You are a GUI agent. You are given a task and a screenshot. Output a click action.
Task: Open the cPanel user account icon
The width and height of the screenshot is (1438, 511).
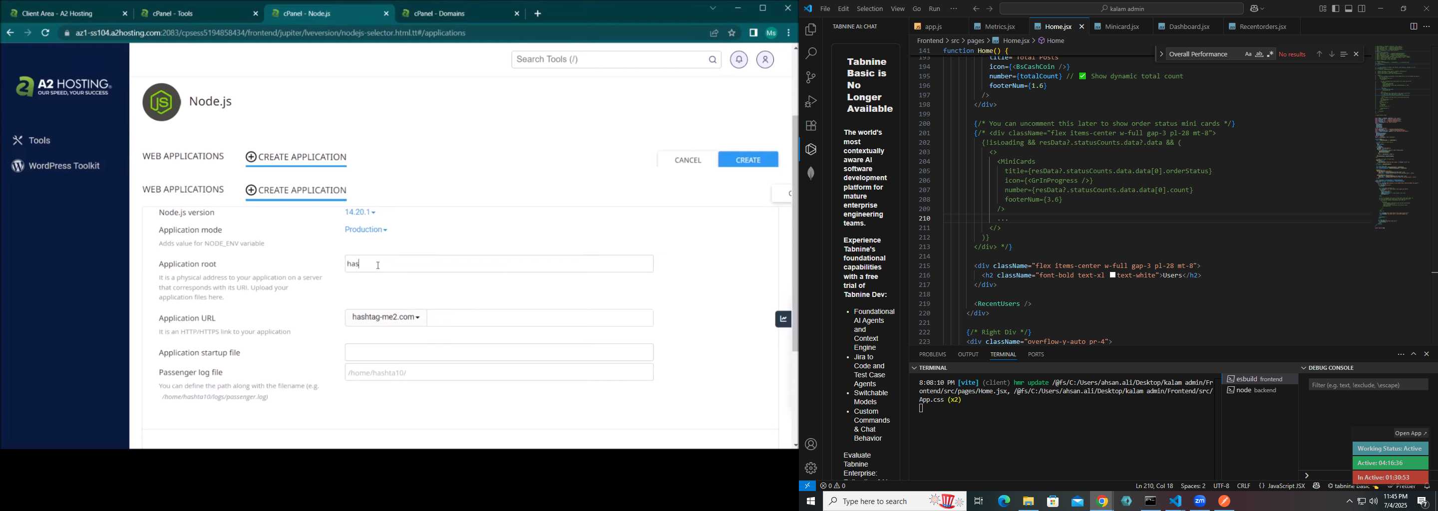point(765,59)
